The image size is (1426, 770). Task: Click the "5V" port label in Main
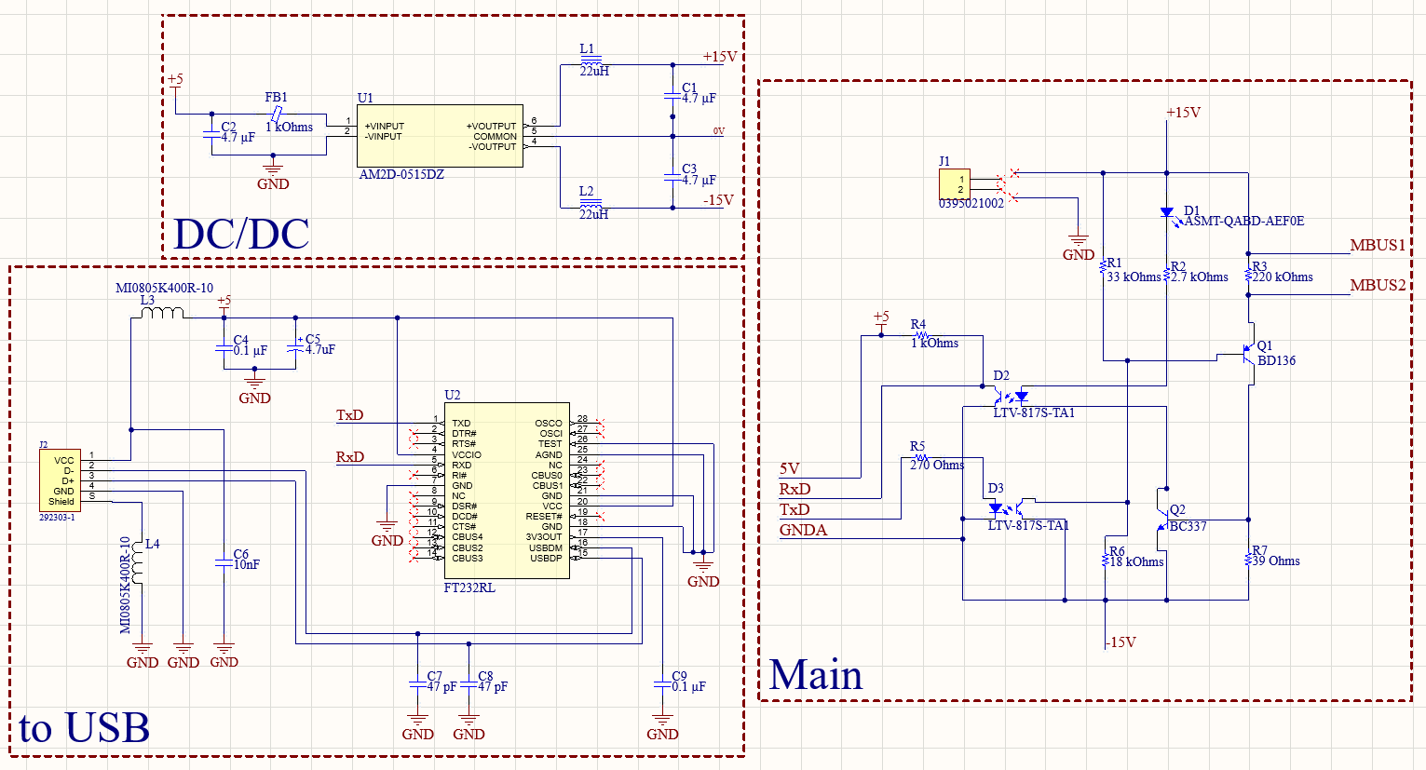coord(789,468)
